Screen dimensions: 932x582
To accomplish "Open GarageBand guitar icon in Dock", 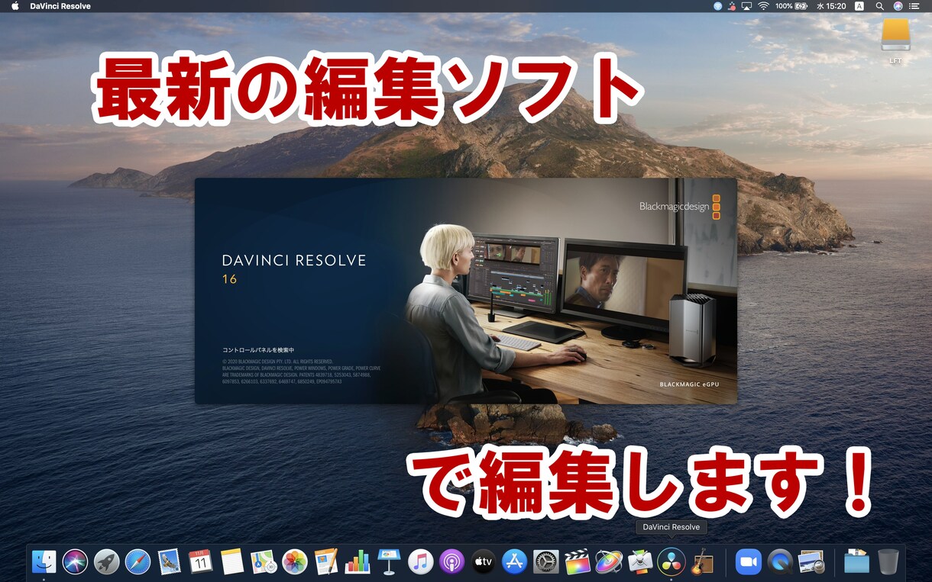I will click(703, 562).
